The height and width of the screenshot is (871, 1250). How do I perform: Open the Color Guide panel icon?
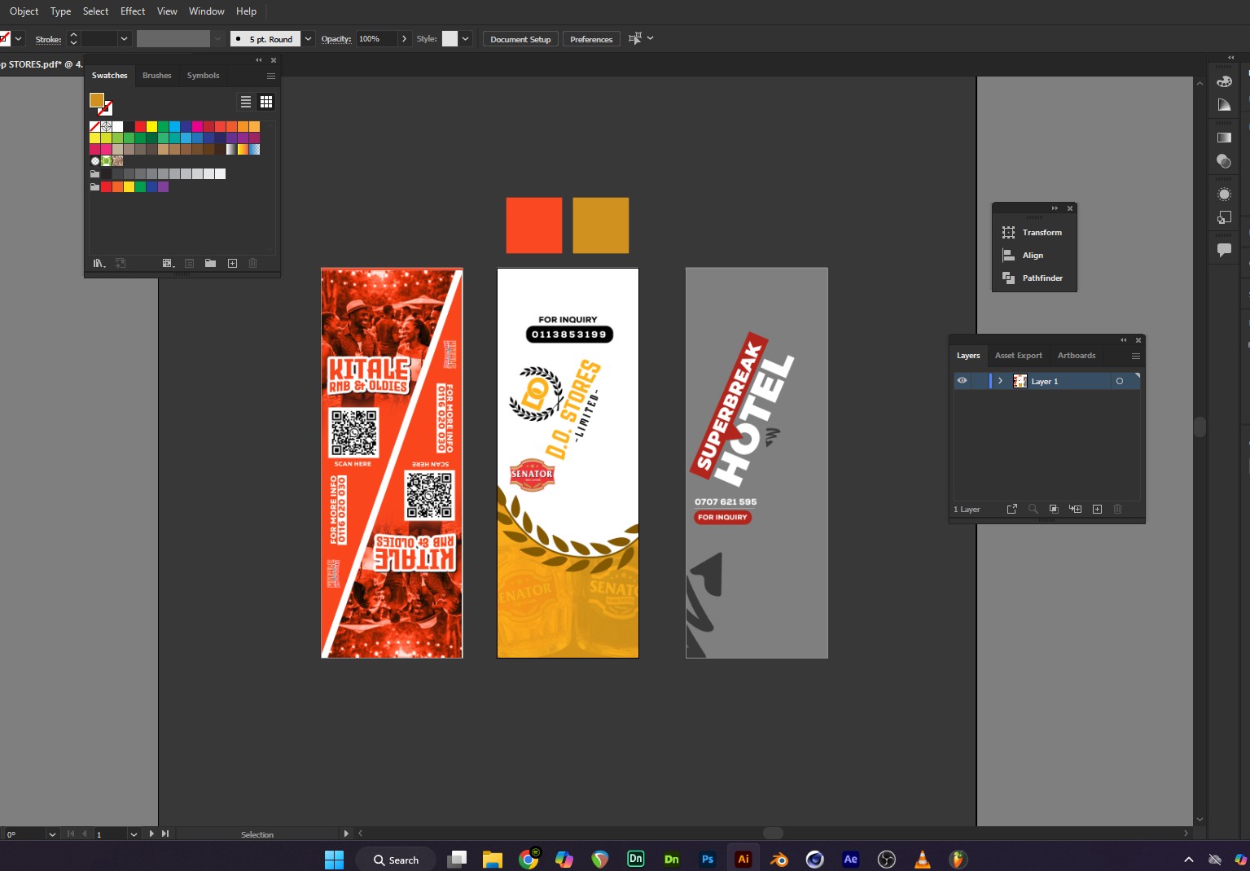(1224, 105)
